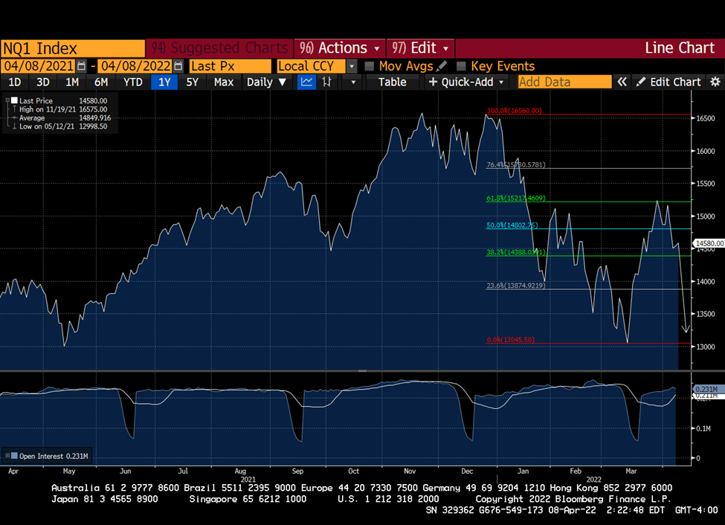This screenshot has height=525, width=725.
Task: Open the start date calendar picker
Action: coord(81,65)
